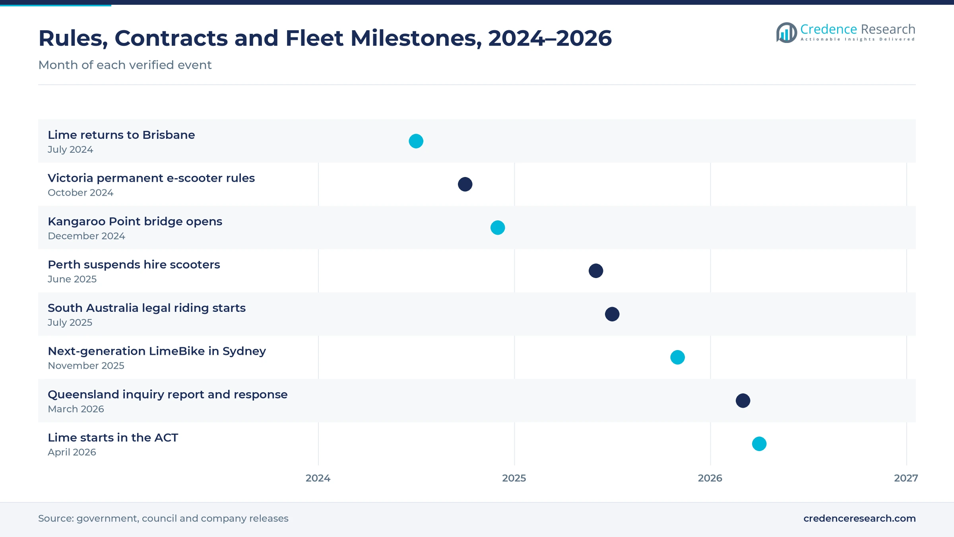
Task: Click the South Australia legal riding starts dot
Action: (x=612, y=314)
